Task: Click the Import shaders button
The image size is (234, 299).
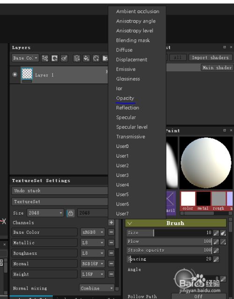Action: [x=211, y=57]
